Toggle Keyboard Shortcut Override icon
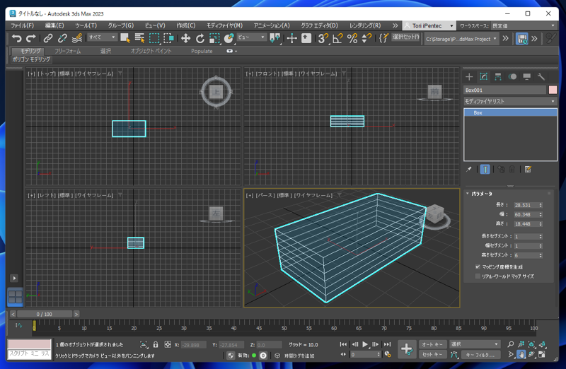 coord(306,38)
